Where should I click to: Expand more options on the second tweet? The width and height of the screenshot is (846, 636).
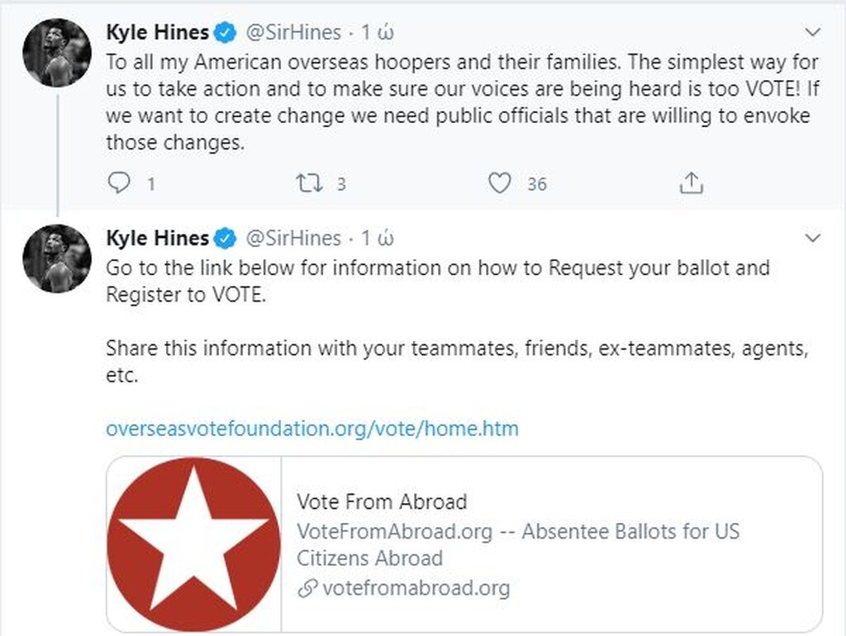pos(813,239)
